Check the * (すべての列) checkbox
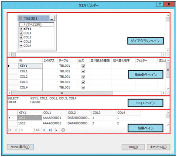 [21, 24]
